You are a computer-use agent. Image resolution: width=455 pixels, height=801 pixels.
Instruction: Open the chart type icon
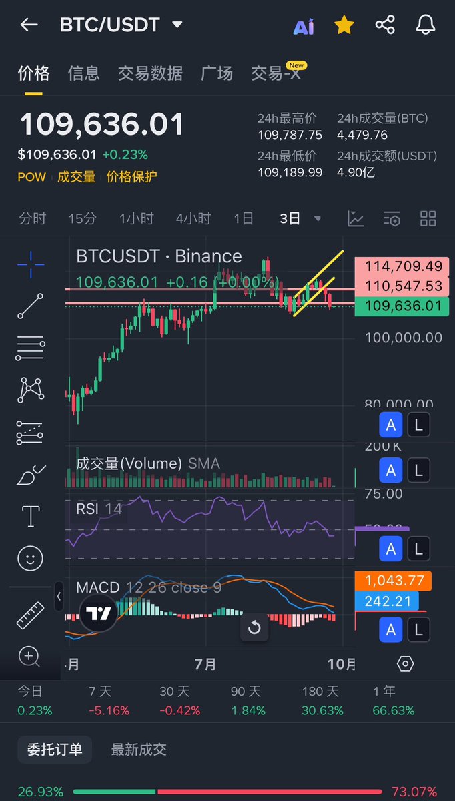point(356,218)
